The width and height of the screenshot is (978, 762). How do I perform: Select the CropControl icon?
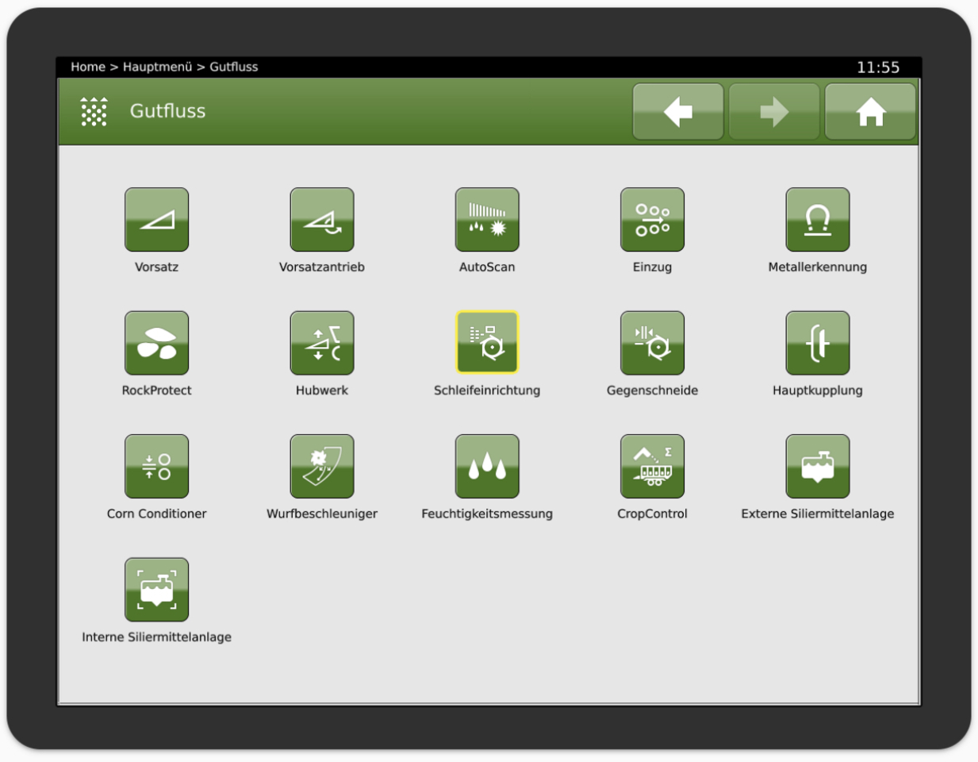(652, 466)
